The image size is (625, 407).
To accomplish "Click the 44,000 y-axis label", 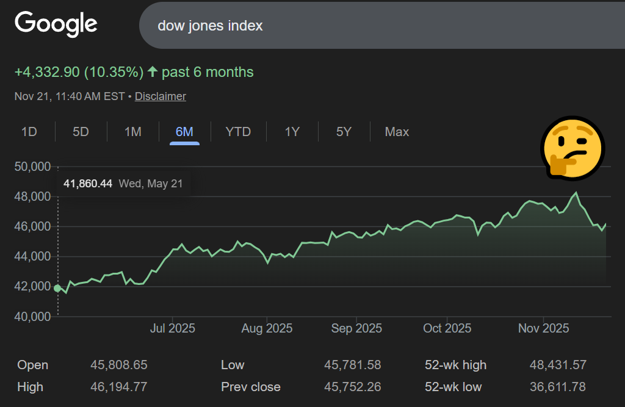I will tap(33, 256).
